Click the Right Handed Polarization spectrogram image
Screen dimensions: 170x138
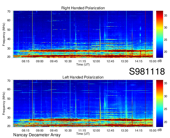click(x=83, y=34)
